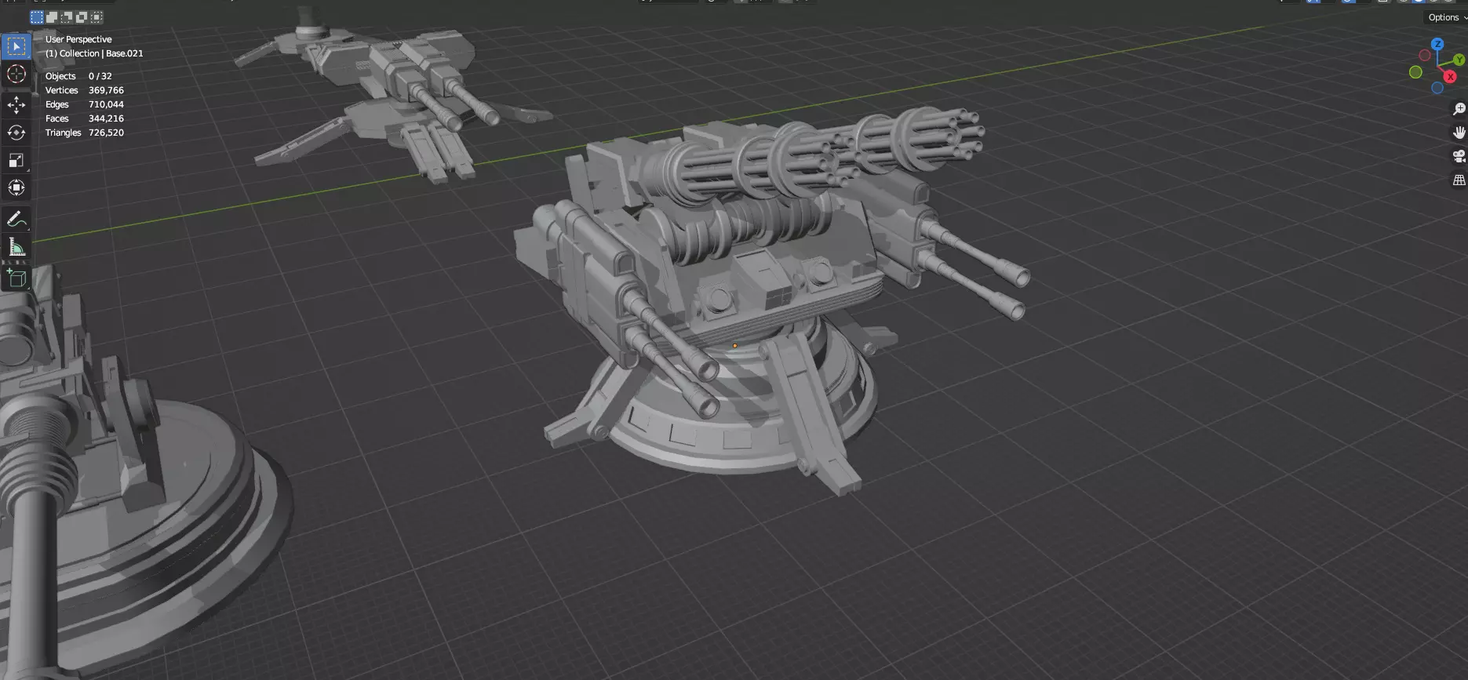Activate the 3D Cursor tool
The height and width of the screenshot is (680, 1468).
tap(16, 75)
